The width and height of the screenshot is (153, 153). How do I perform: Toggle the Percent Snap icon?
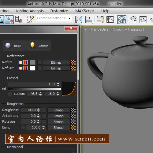[x=9, y=20]
